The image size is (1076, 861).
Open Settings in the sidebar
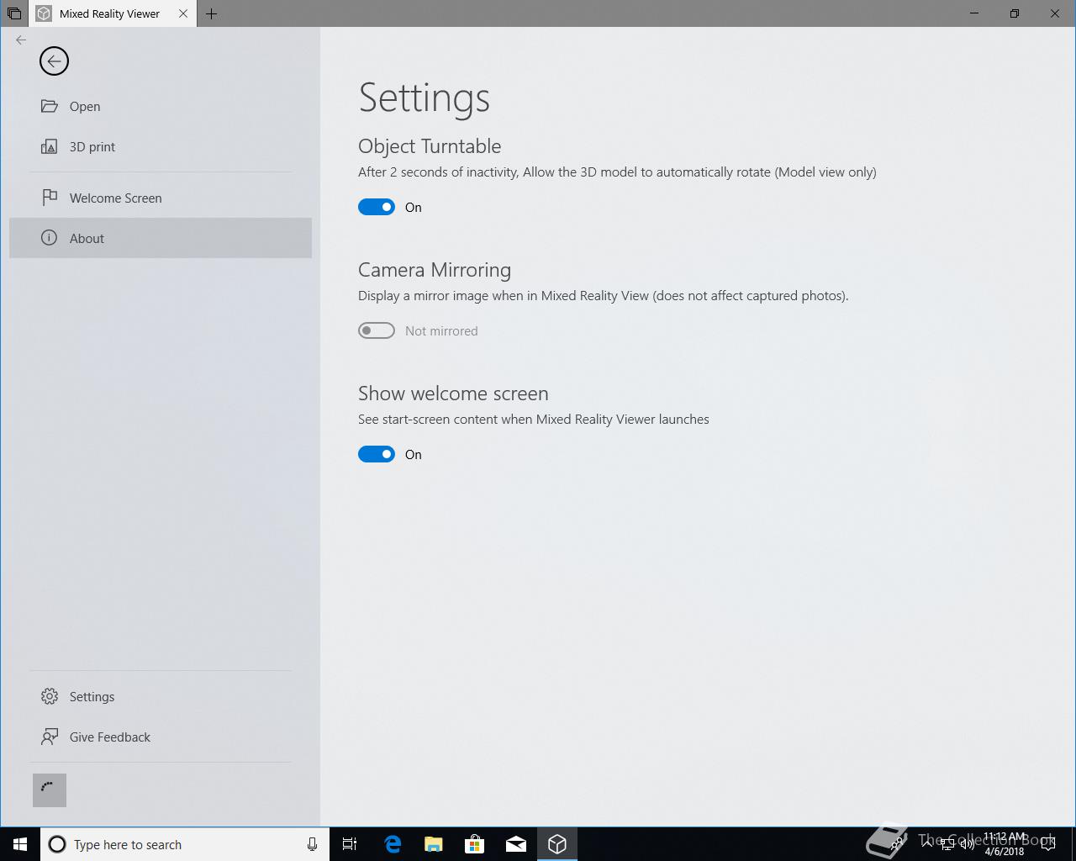[161, 697]
